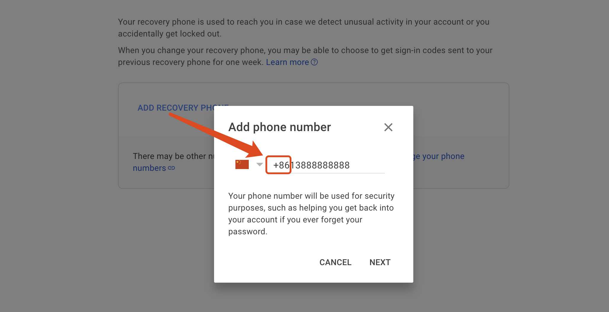Click the security purposes description text

click(x=311, y=214)
